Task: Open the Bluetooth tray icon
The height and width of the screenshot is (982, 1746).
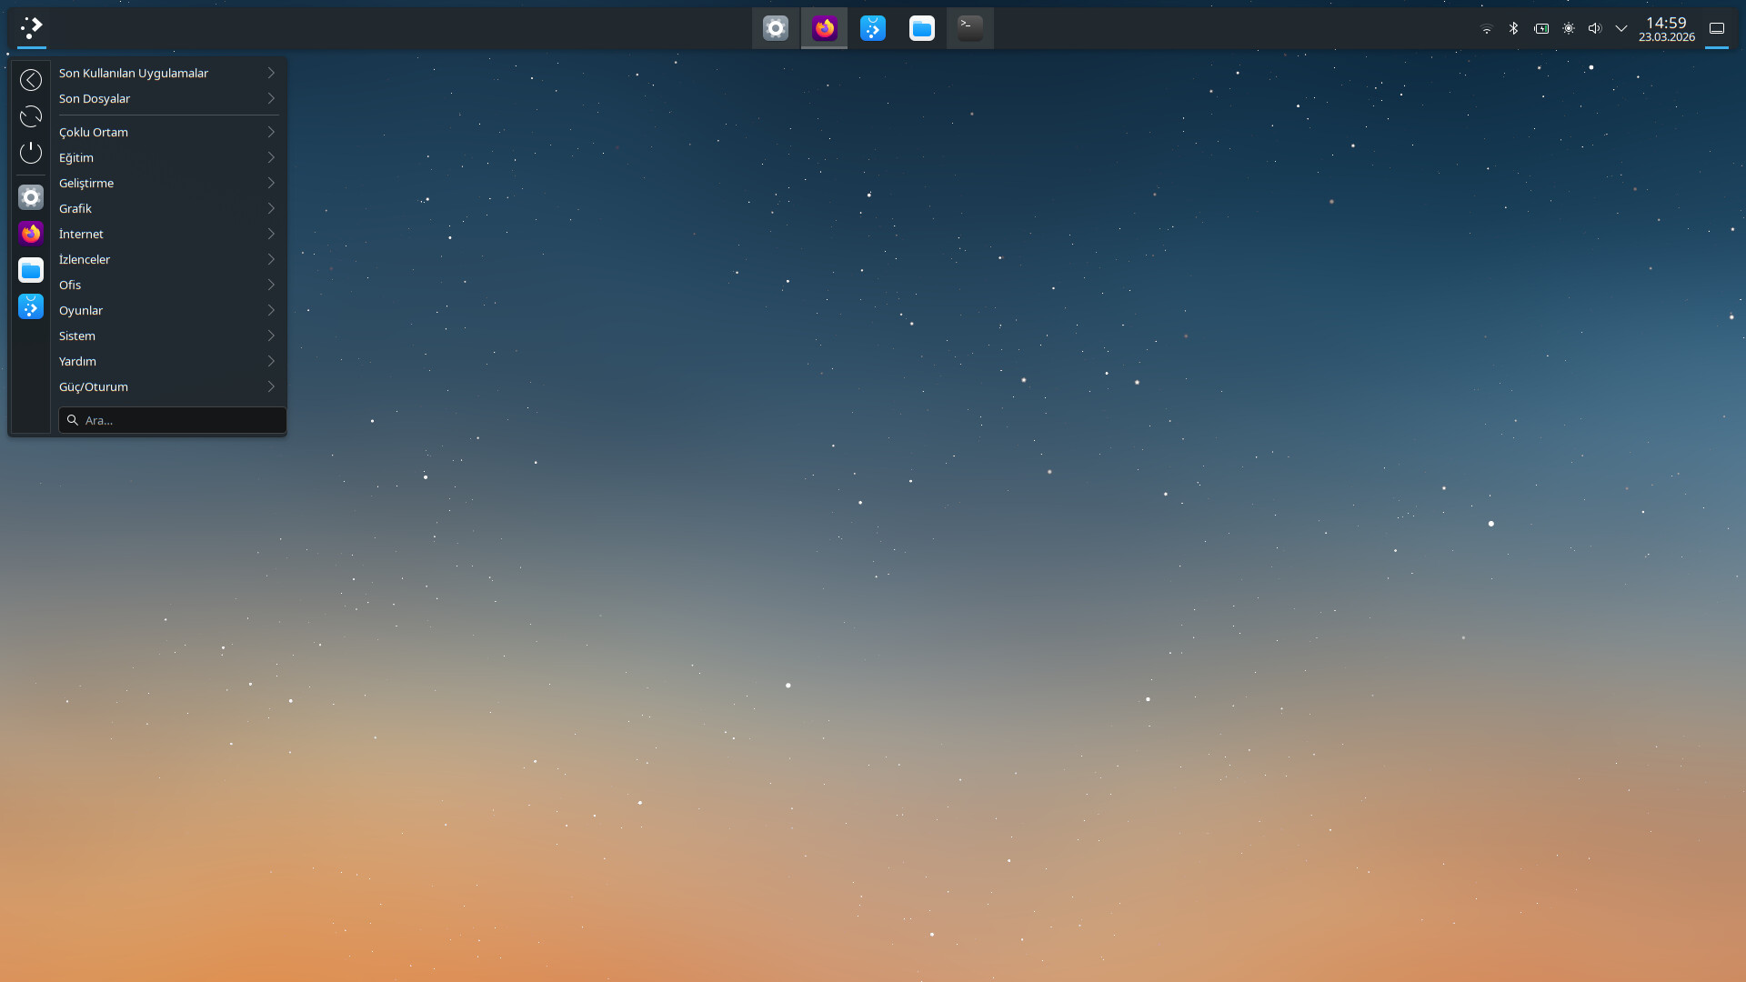Action: [1513, 29]
